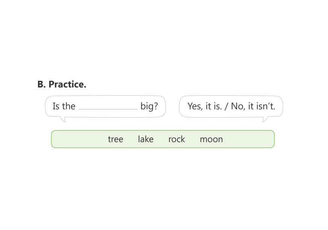
Task: Select the word "tree" in word bank
Action: point(115,139)
